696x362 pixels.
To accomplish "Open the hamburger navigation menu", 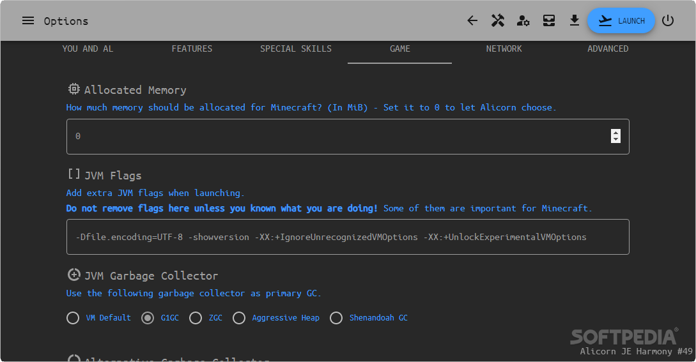I will [x=28, y=21].
